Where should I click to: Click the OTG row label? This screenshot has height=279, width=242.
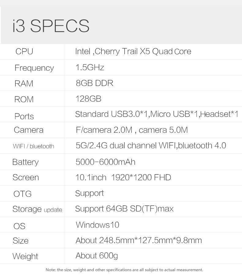pos(22,194)
